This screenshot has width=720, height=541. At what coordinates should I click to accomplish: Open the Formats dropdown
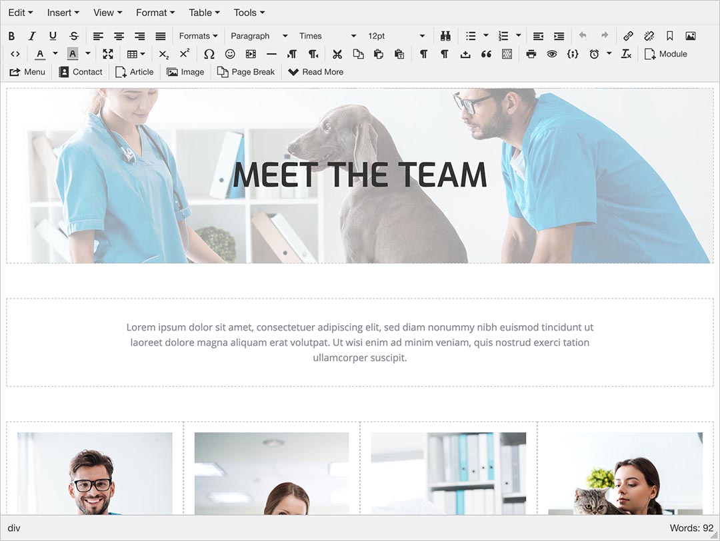198,35
